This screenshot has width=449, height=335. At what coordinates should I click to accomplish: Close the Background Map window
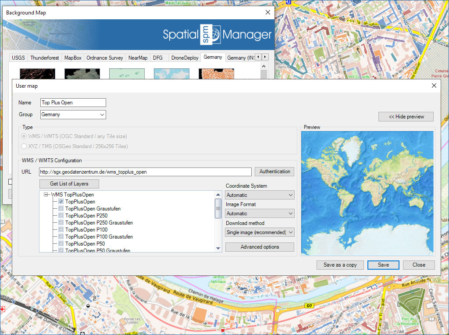[x=268, y=12]
